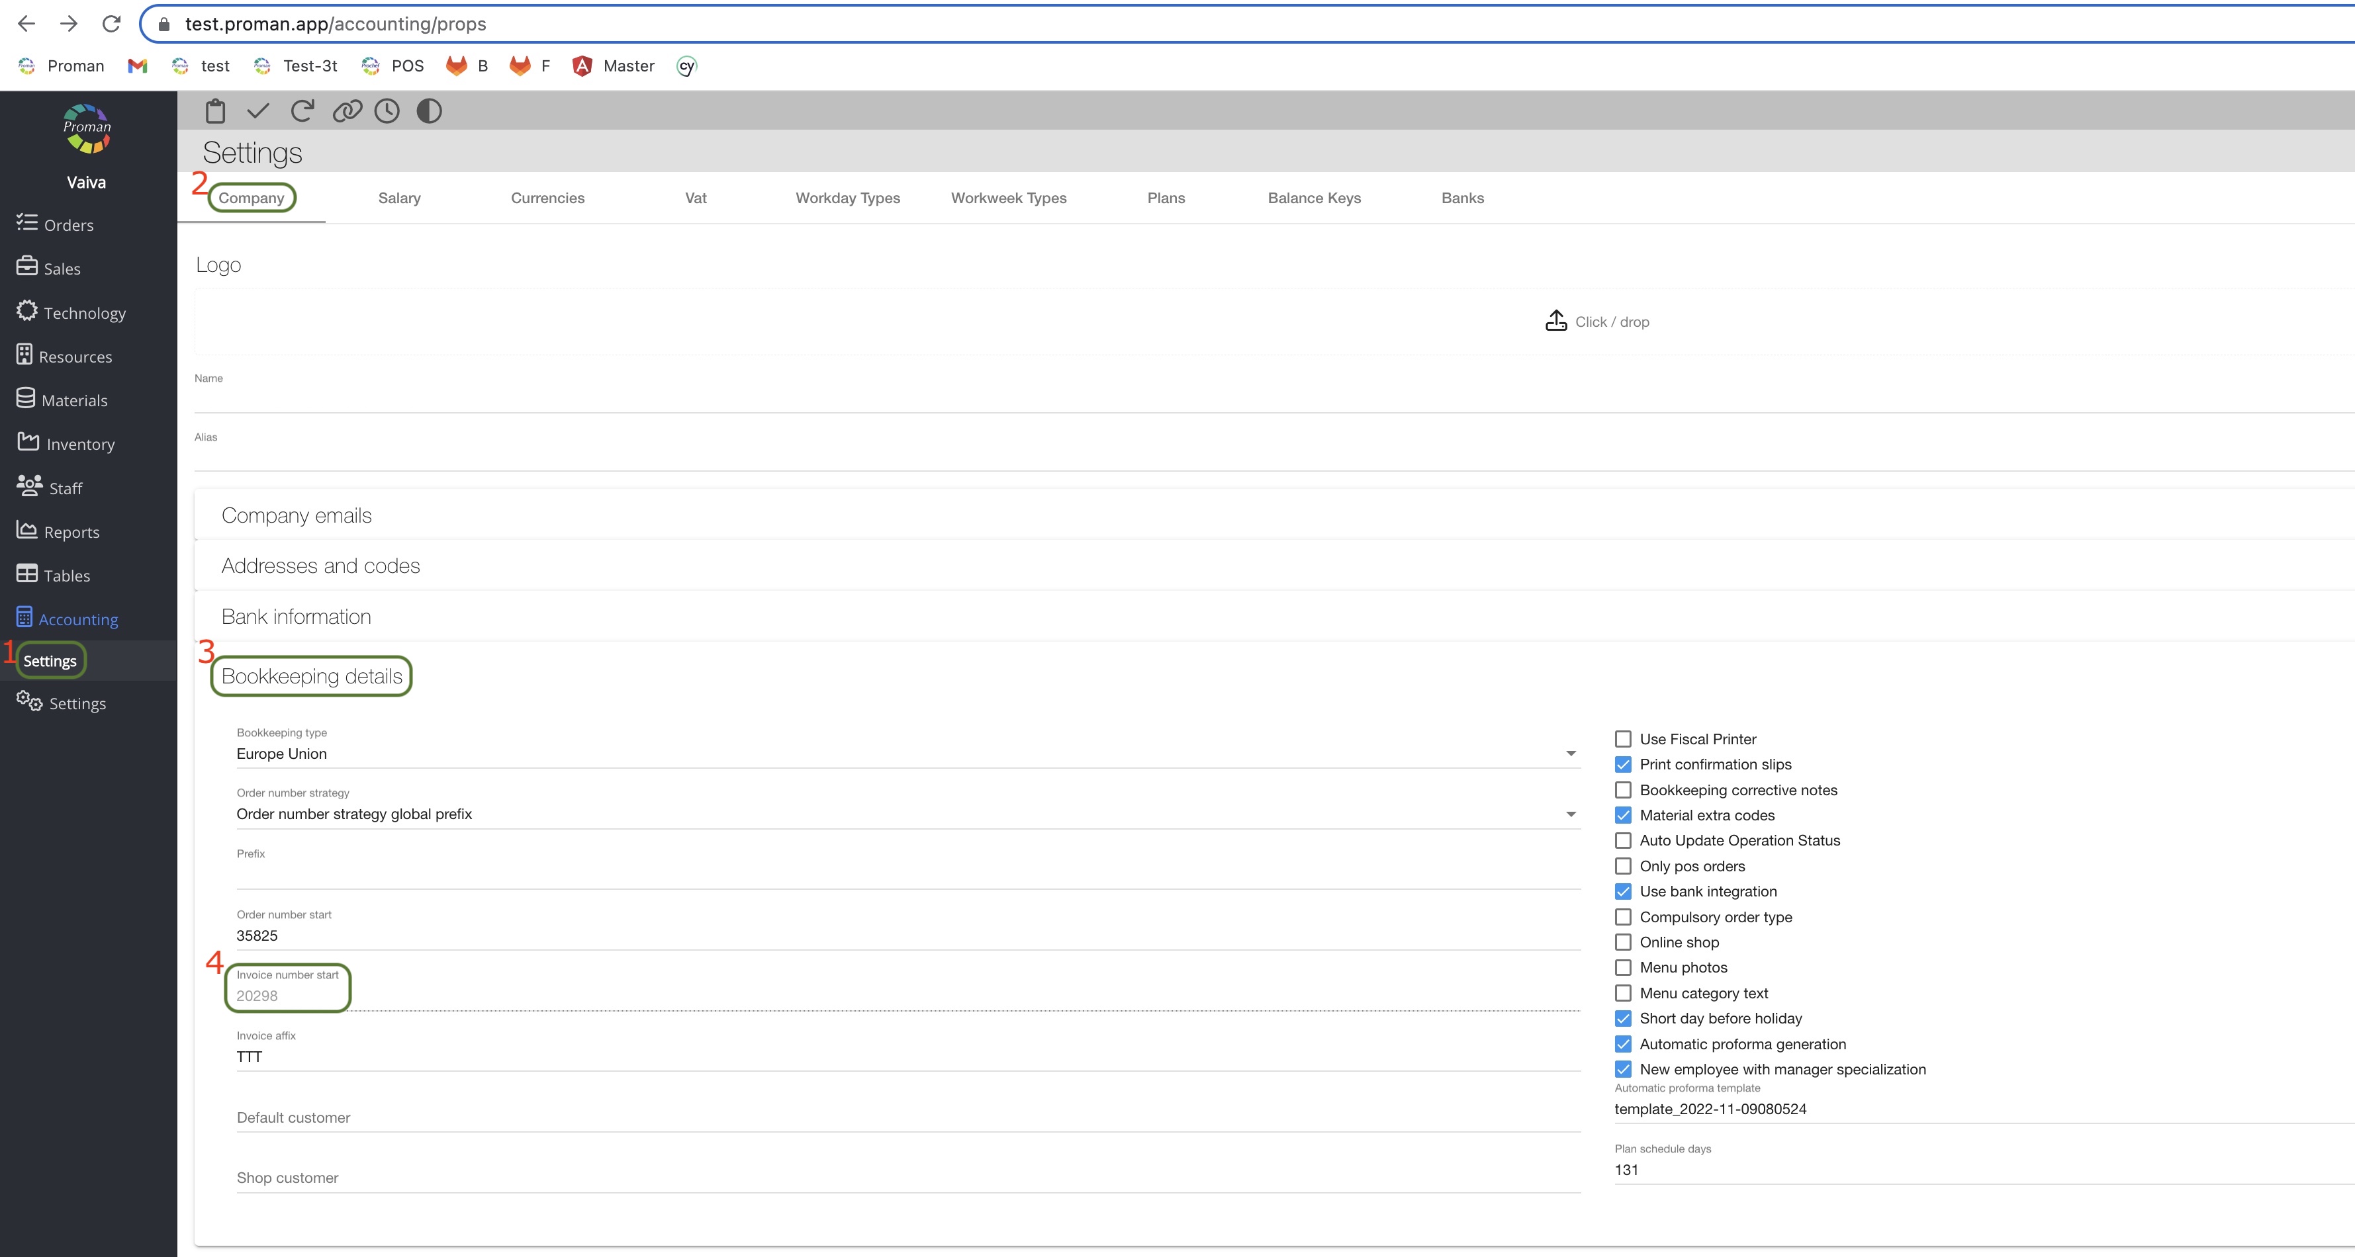Click the checkmark icon in the toolbar
The image size is (2355, 1257).
(x=258, y=111)
